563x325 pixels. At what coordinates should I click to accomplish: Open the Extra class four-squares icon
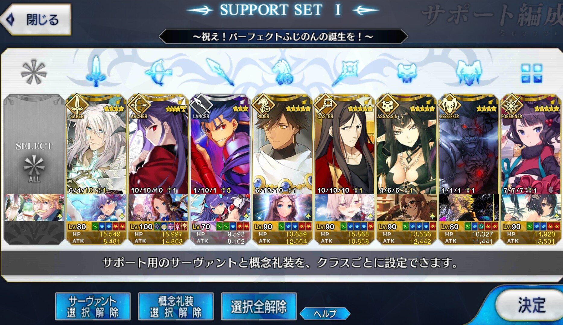(x=531, y=73)
